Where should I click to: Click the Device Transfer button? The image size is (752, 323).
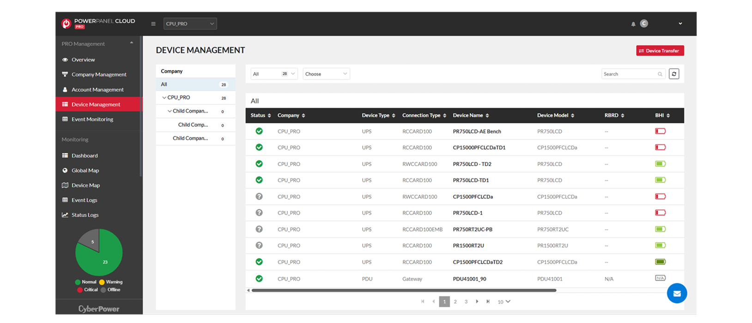coord(660,51)
